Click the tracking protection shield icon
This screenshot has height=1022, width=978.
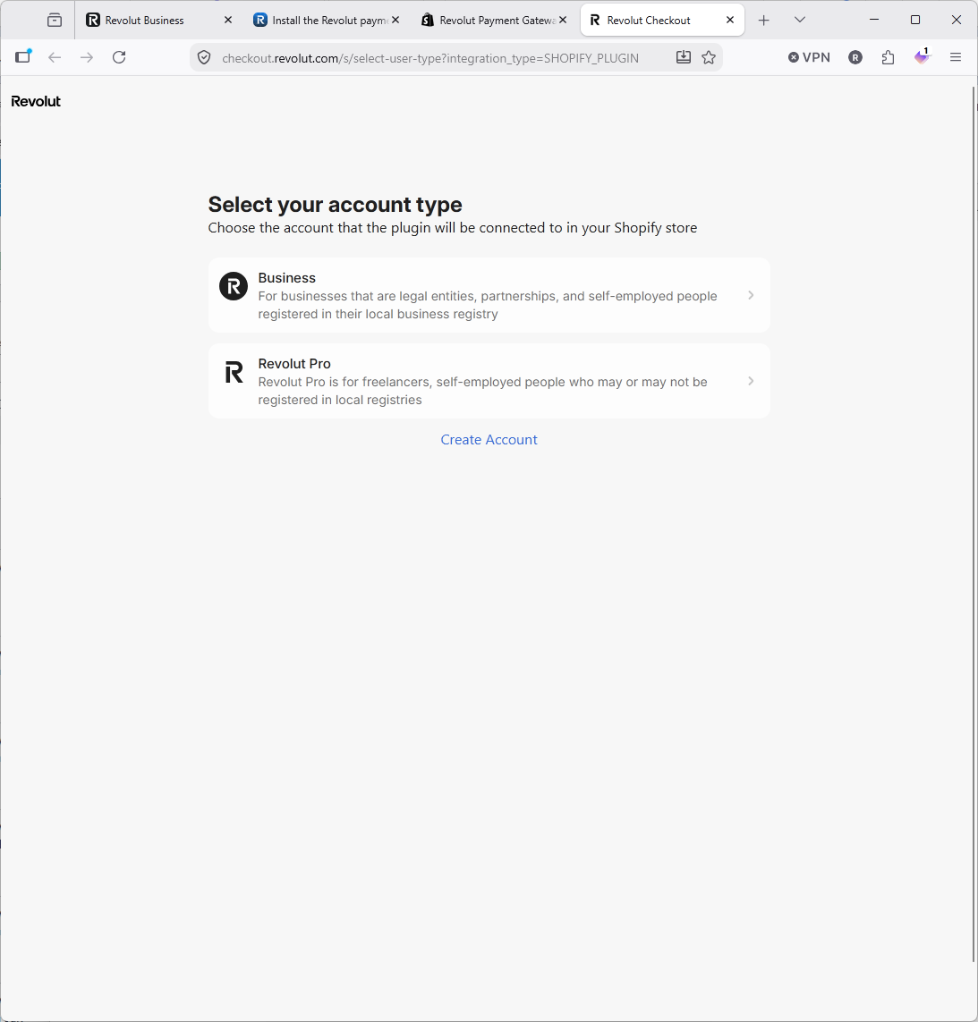point(204,57)
